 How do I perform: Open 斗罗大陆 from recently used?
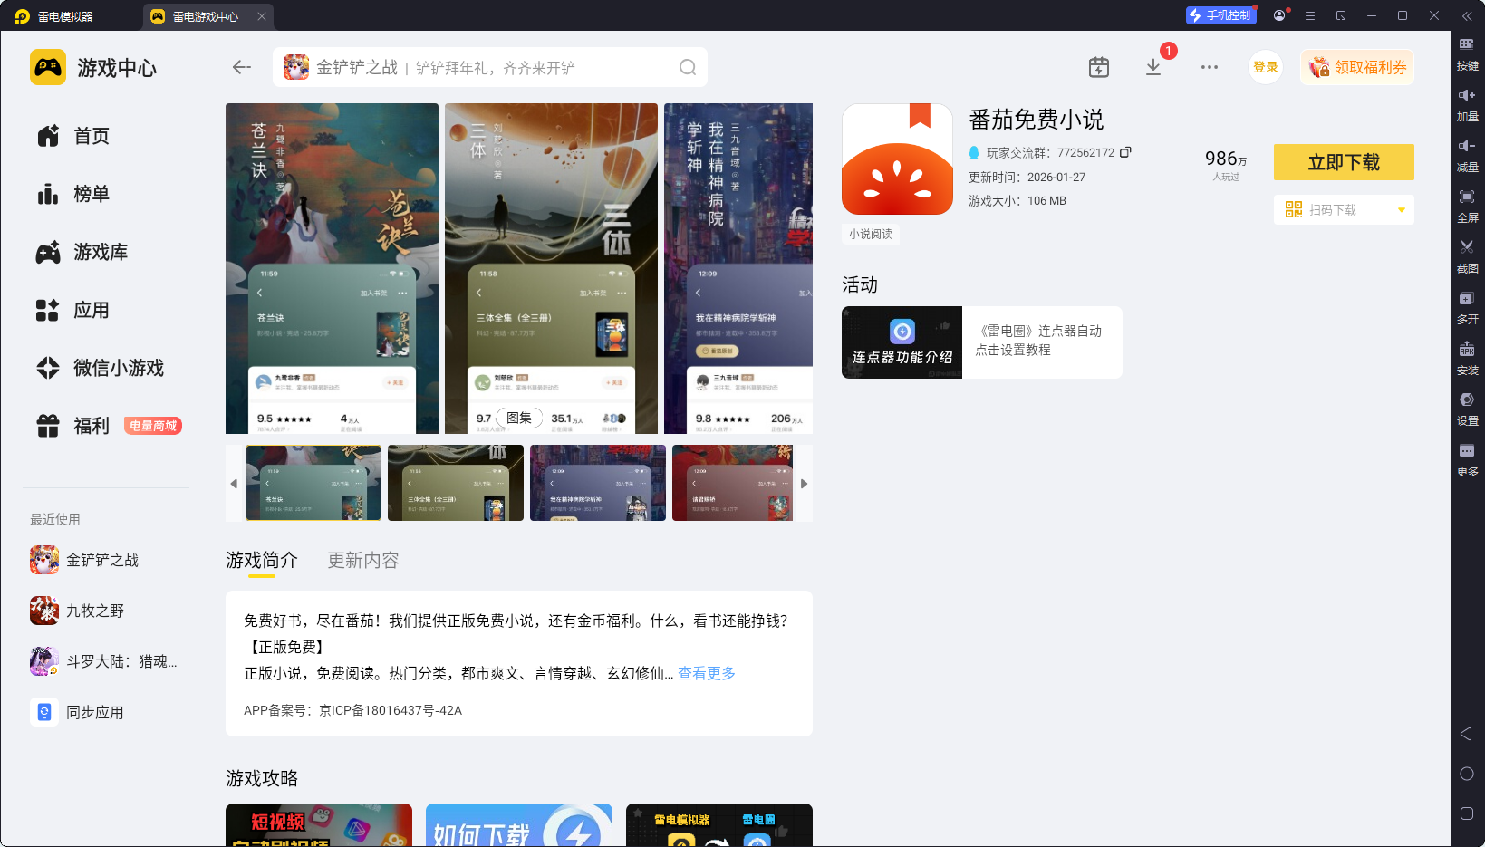pos(103,661)
